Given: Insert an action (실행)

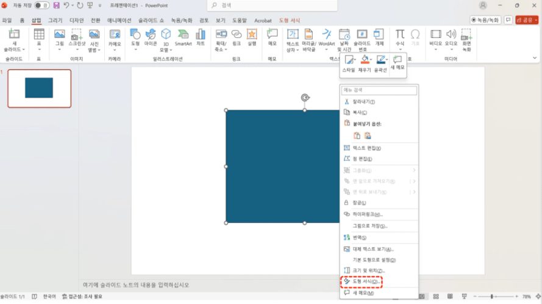Looking at the screenshot, I should click(252, 38).
